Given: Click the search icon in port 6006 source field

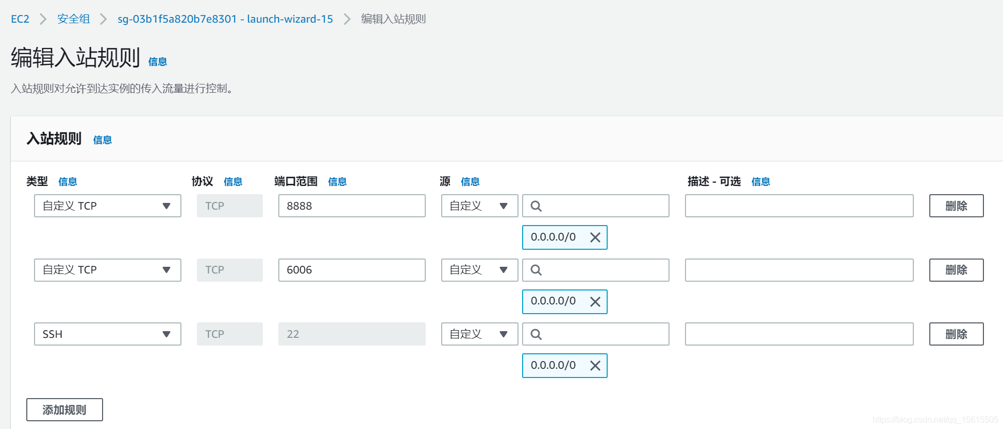Looking at the screenshot, I should point(536,270).
